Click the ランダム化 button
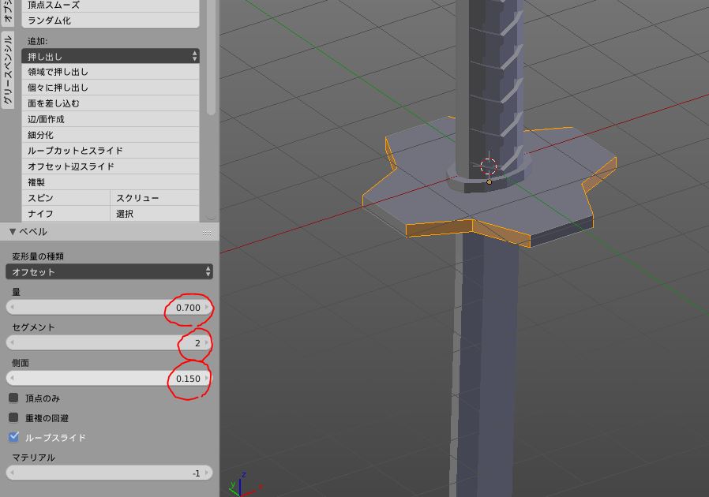 [x=111, y=21]
